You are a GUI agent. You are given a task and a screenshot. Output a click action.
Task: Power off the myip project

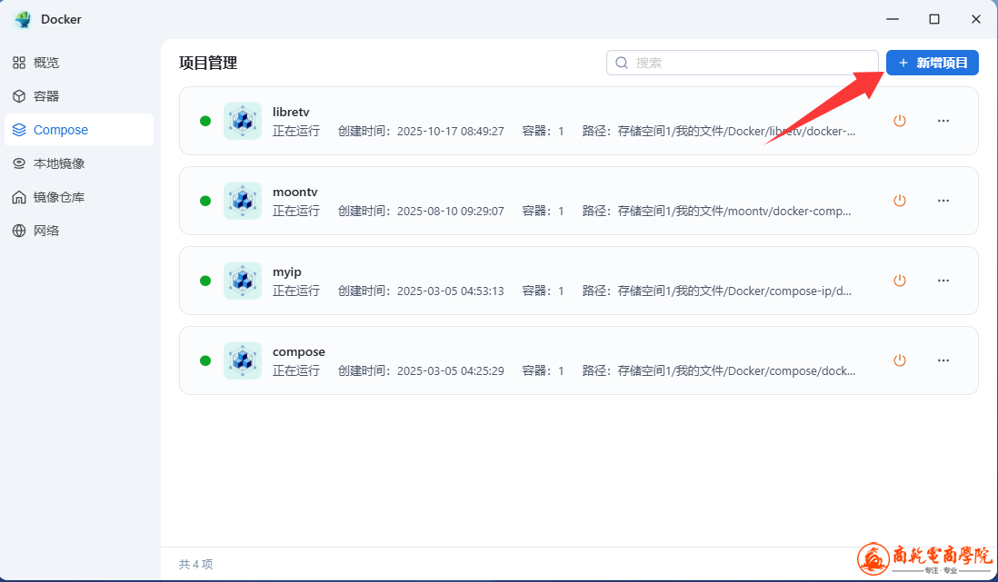pyautogui.click(x=900, y=281)
